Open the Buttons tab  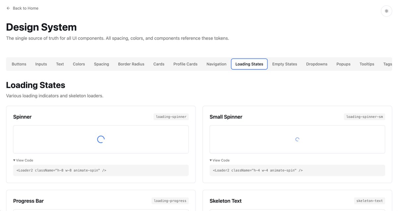click(19, 64)
